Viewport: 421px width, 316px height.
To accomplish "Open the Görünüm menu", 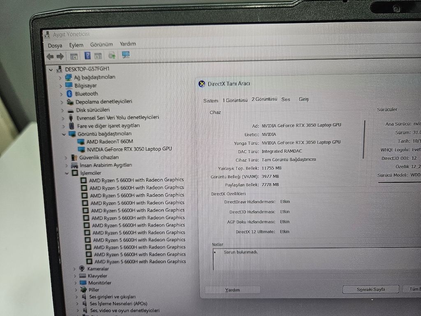I will pos(102,44).
